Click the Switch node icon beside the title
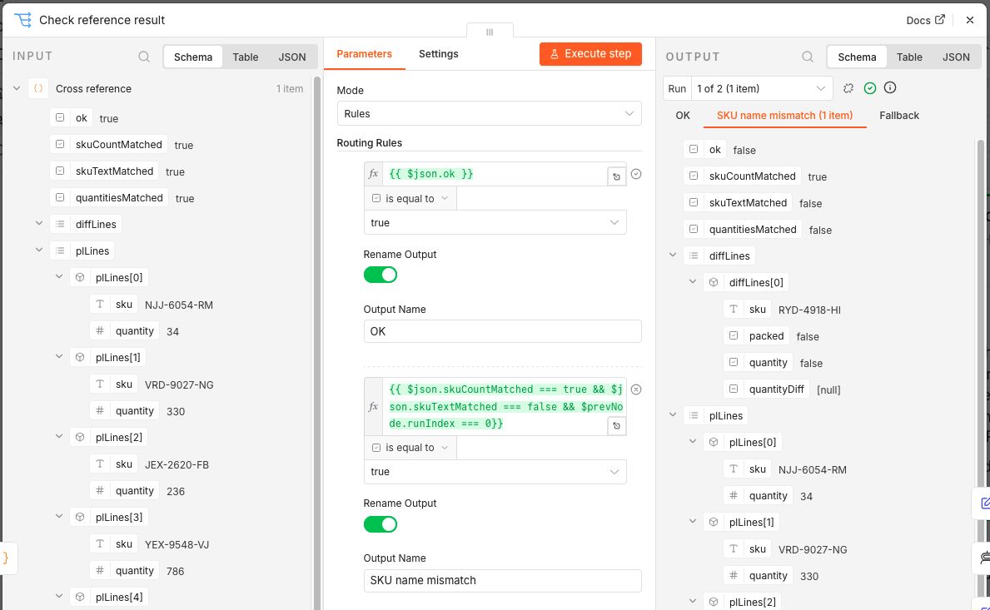This screenshot has width=990, height=610. pos(22,19)
